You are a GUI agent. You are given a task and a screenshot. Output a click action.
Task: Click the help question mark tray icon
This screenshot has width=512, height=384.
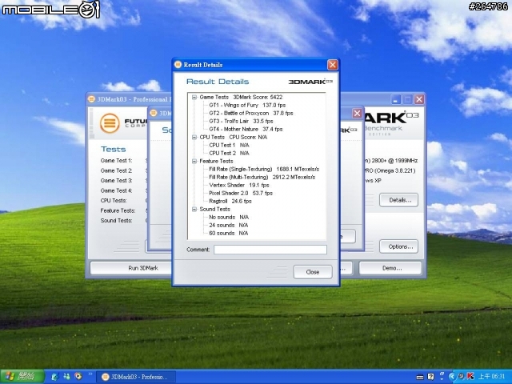tap(430, 377)
